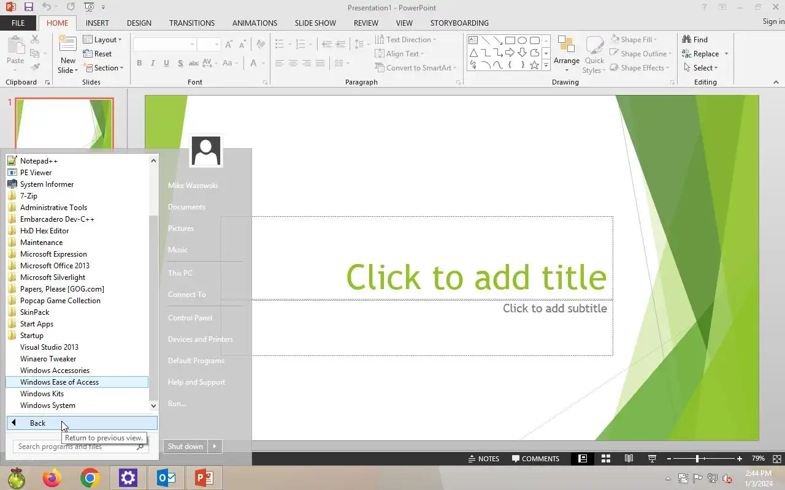The width and height of the screenshot is (785, 490).
Task: Toggle text Shadow formatting
Action: 180,63
